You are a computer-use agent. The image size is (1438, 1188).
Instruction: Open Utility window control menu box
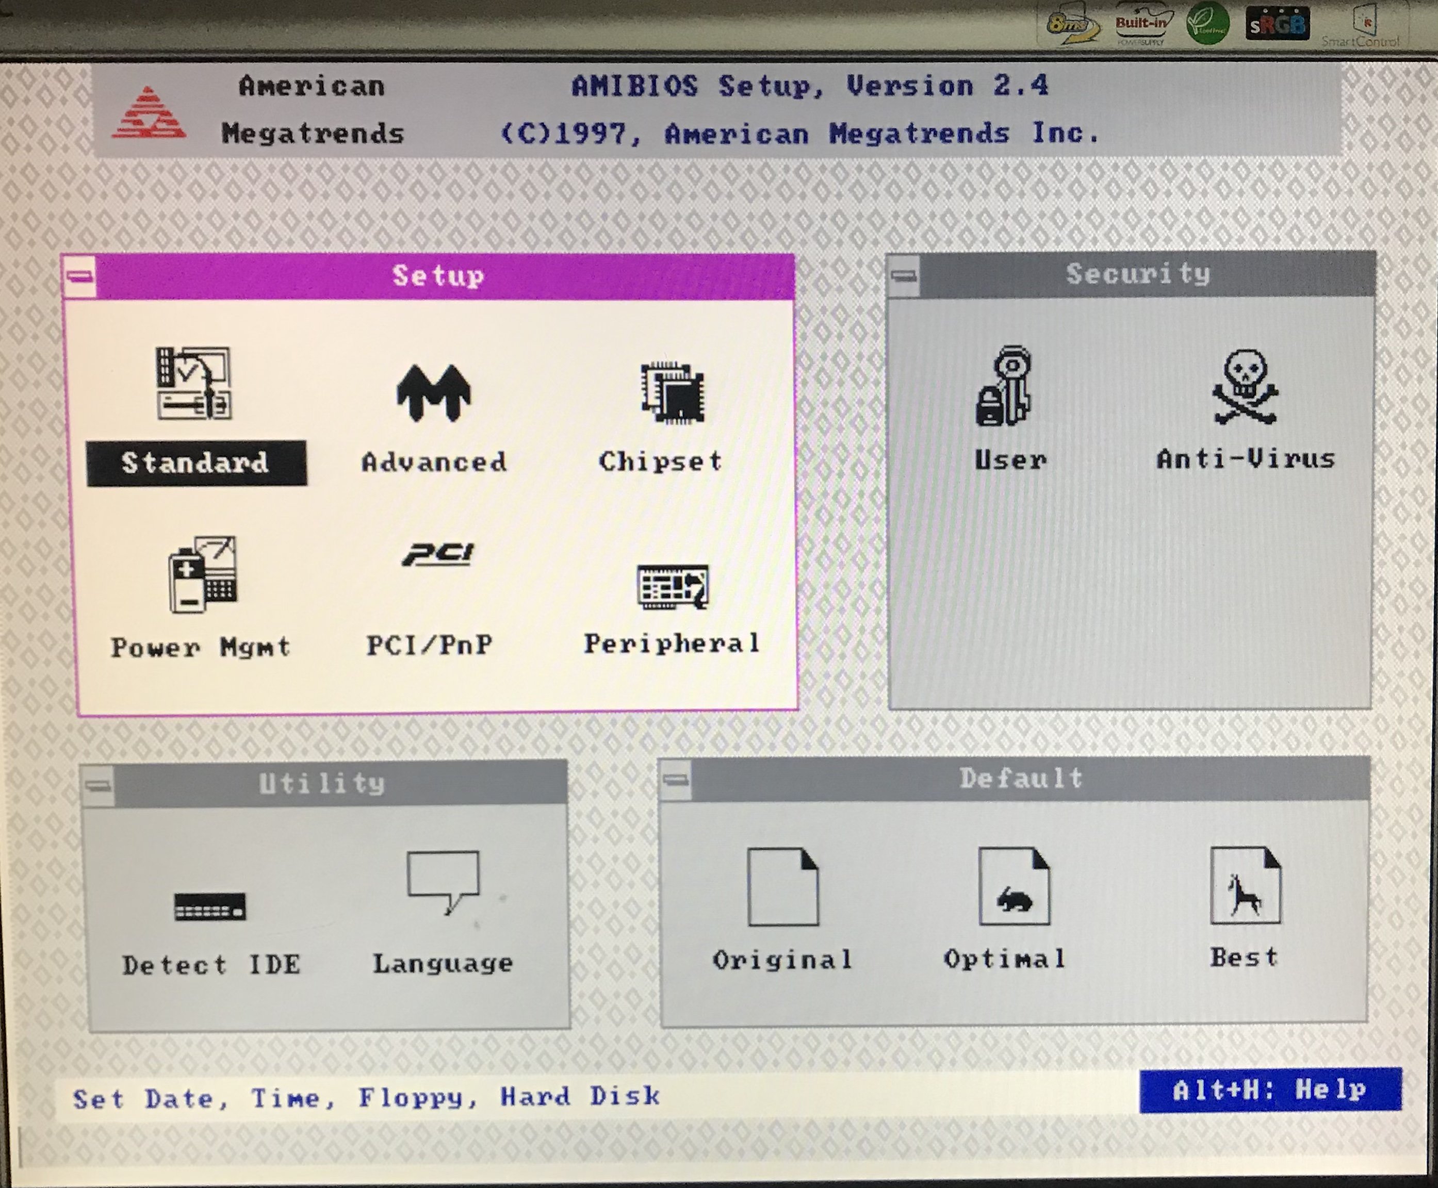click(x=99, y=786)
